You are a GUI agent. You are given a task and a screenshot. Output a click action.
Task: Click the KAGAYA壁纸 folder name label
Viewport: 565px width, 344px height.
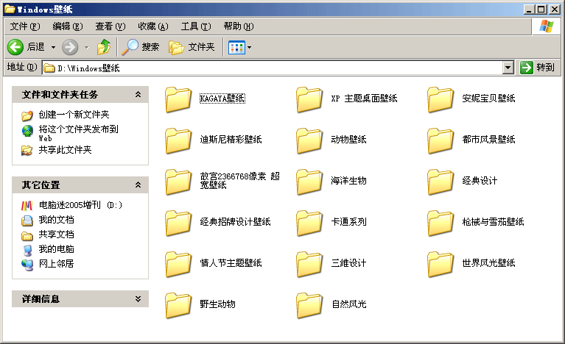pyautogui.click(x=222, y=98)
